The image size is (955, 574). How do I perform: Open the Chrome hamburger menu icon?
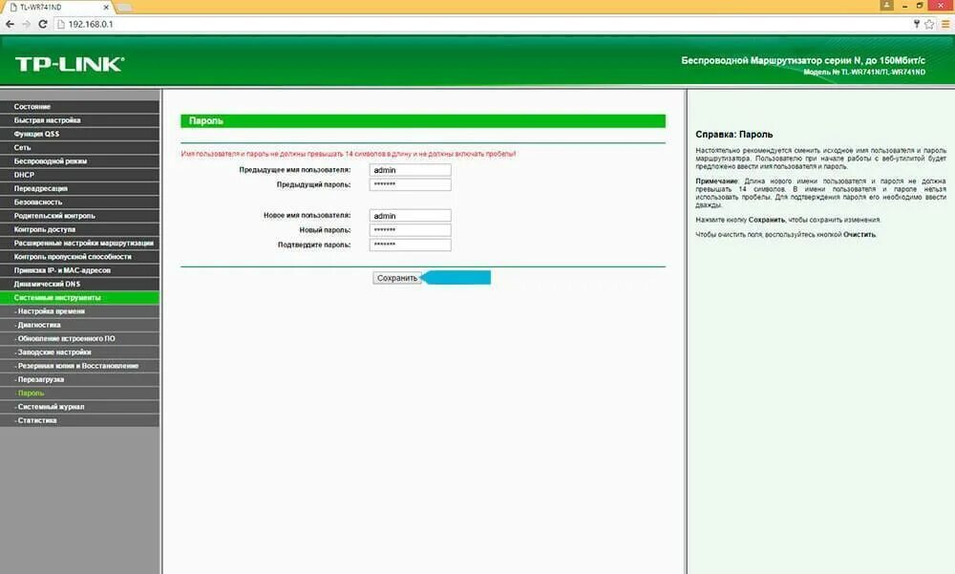[945, 25]
